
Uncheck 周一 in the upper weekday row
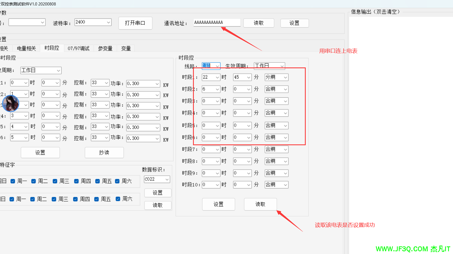(x=13, y=181)
